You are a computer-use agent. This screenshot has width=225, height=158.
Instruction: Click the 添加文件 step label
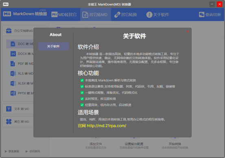tap(96, 144)
